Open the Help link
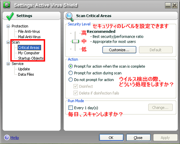 [15, 138]
